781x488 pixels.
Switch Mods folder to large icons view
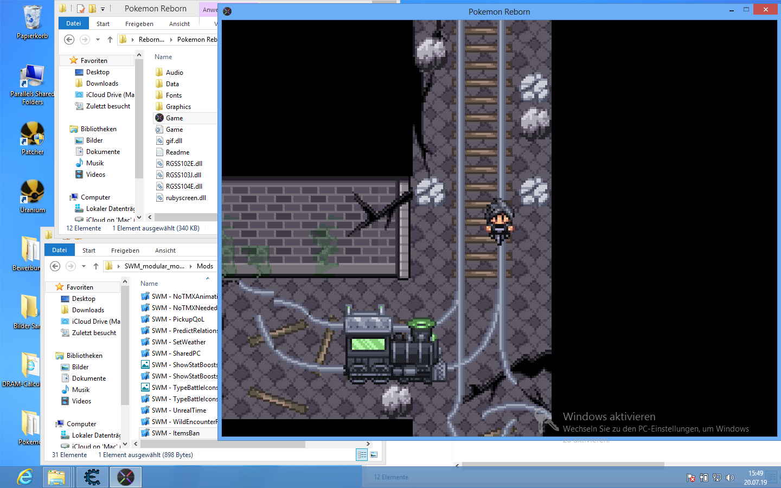(374, 455)
